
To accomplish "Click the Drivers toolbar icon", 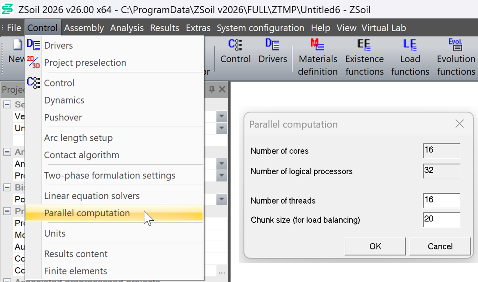I will (272, 45).
